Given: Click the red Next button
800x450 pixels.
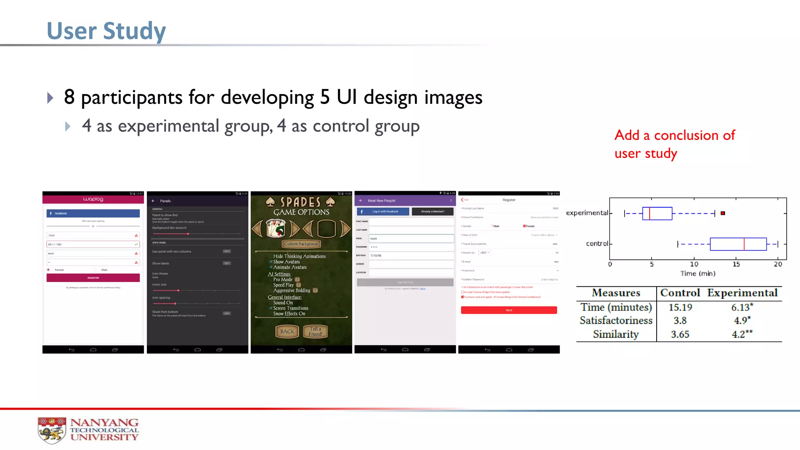Looking at the screenshot, I should 509,310.
